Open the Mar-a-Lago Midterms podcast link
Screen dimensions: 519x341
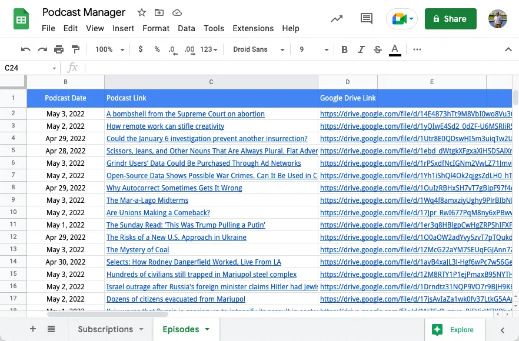[147, 200]
